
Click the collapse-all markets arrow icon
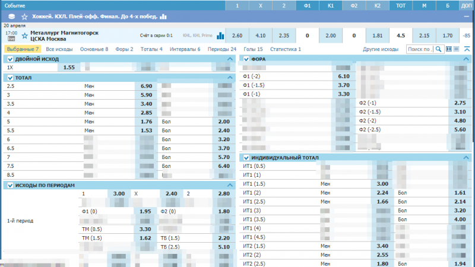pos(467,49)
